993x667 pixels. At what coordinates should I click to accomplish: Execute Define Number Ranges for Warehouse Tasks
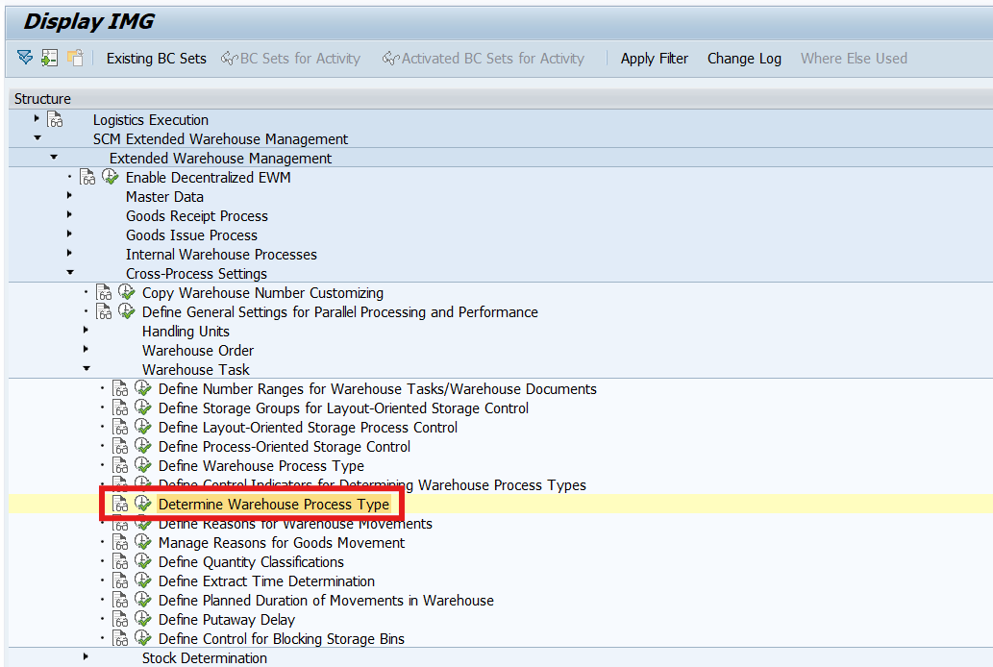(143, 388)
